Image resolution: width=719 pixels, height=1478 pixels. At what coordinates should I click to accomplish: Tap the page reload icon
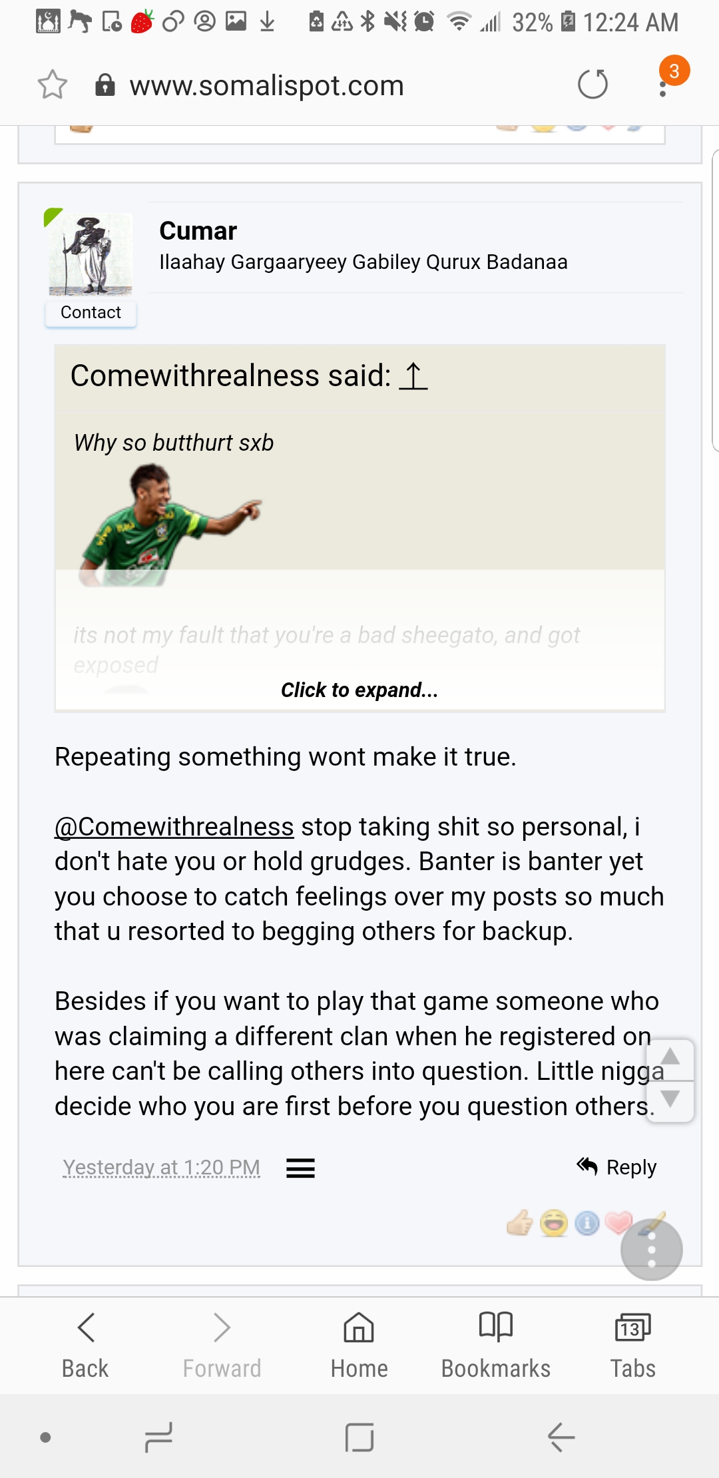592,85
